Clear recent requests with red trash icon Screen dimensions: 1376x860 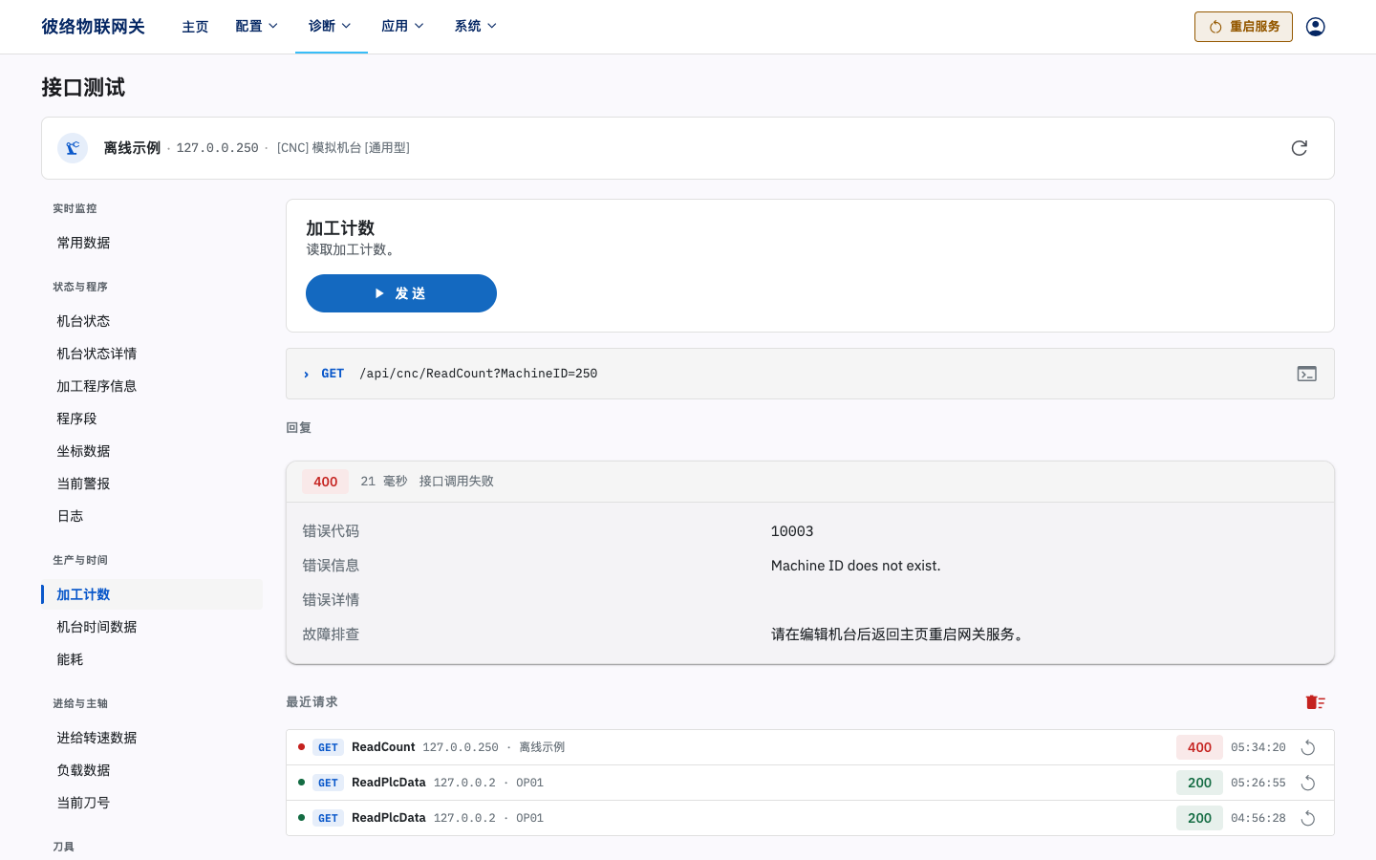(x=1316, y=702)
